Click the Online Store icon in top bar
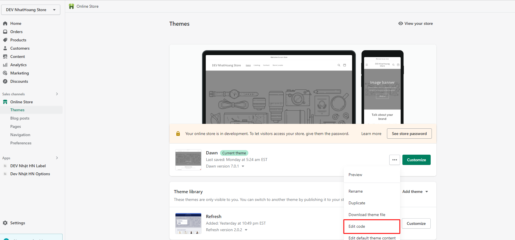 (x=71, y=6)
